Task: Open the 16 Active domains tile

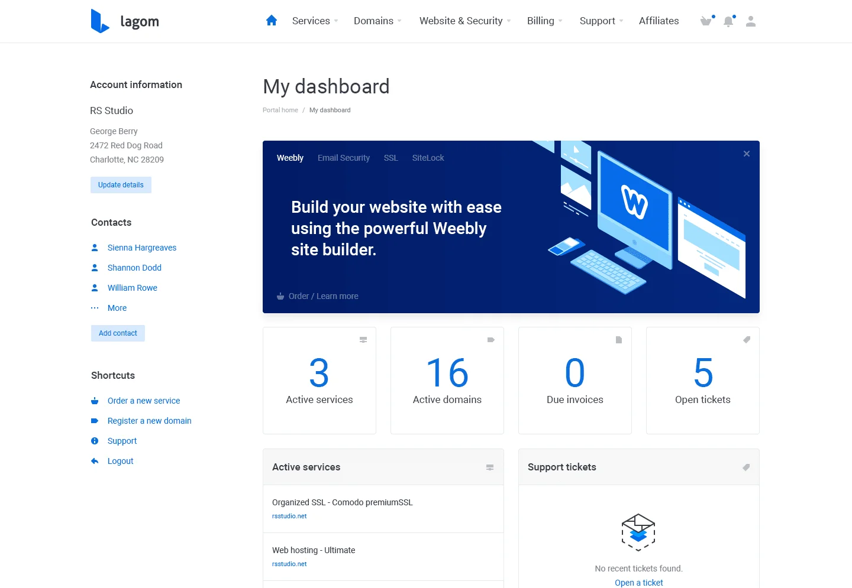Action: coord(447,381)
